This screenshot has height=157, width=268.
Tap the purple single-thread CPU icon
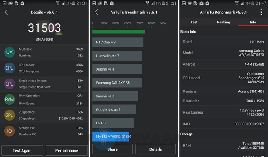pos(9,84)
